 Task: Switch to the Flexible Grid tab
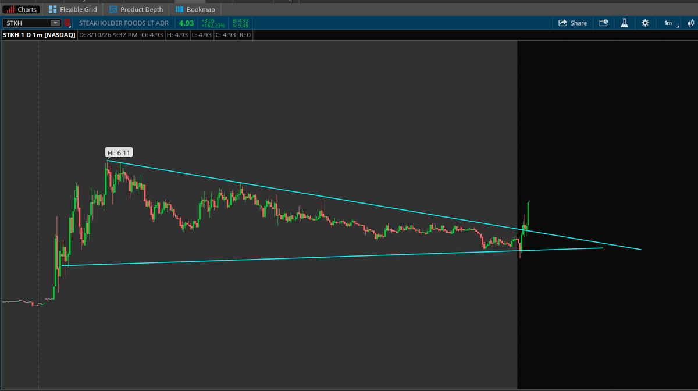72,9
